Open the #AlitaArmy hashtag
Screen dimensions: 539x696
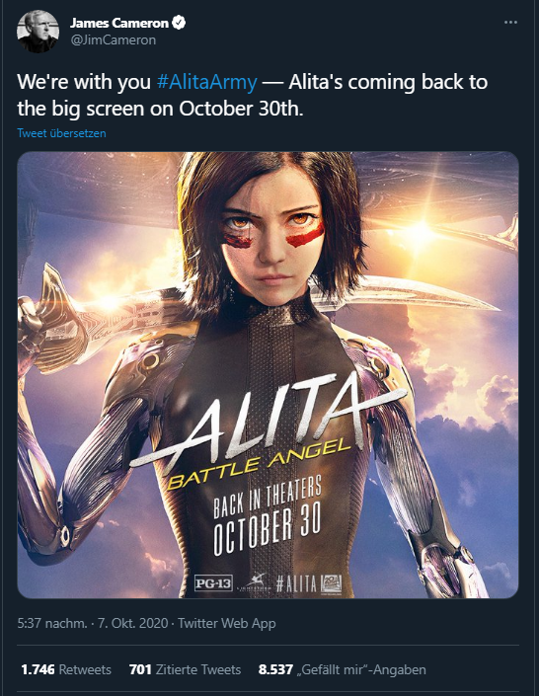click(x=207, y=82)
